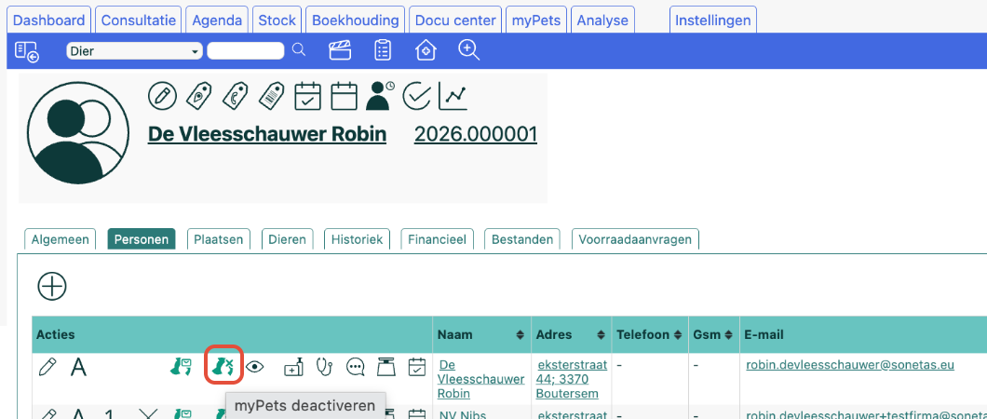
Task: Open the Historiek sub-tab
Action: [357, 239]
